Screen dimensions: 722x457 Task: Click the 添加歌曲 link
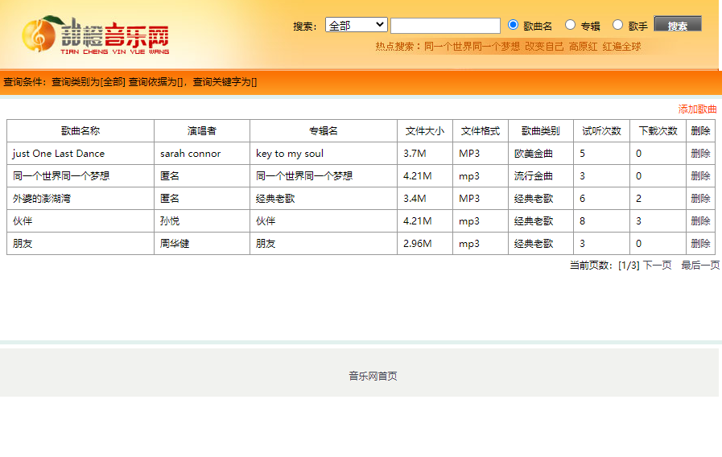click(697, 109)
